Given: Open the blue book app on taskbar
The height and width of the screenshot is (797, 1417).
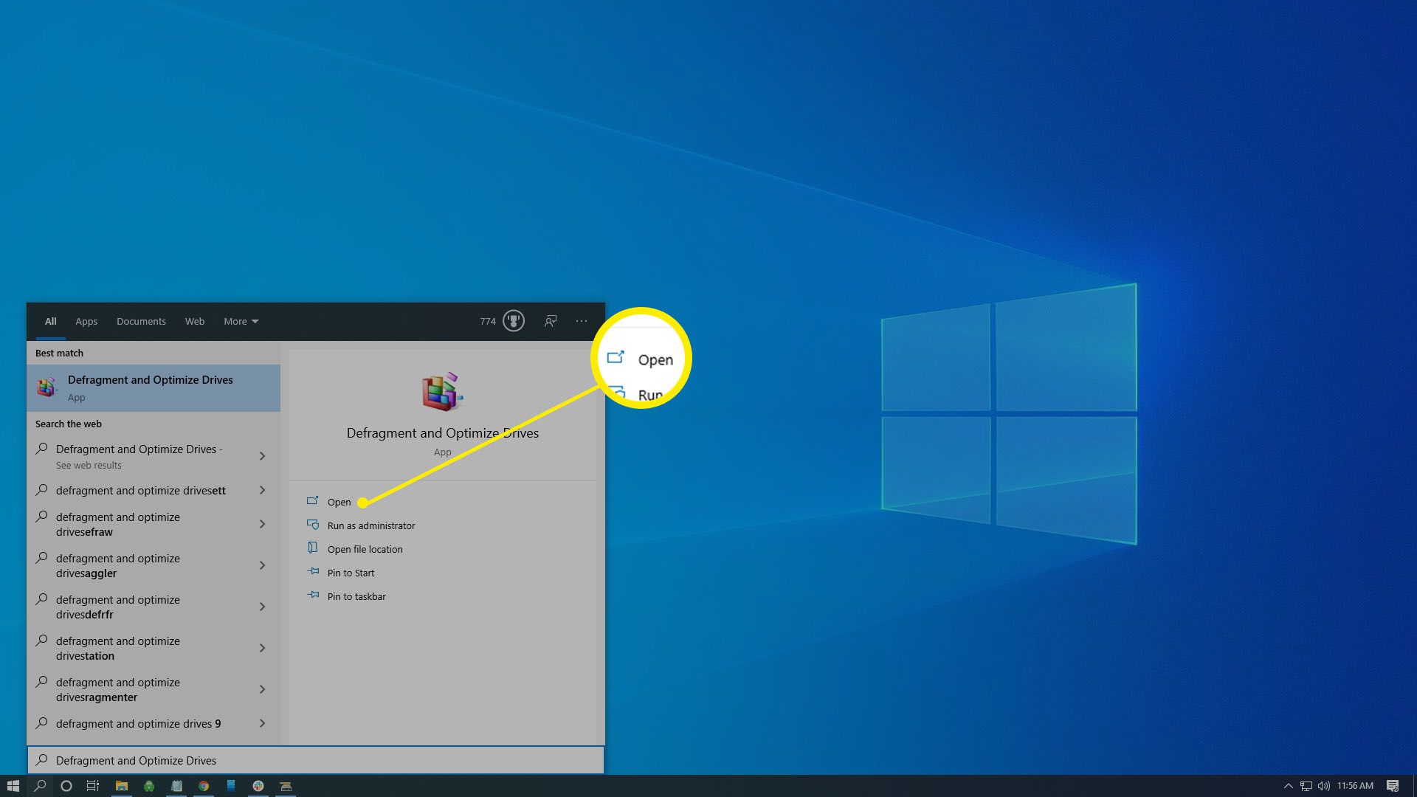Looking at the screenshot, I should coord(231,786).
